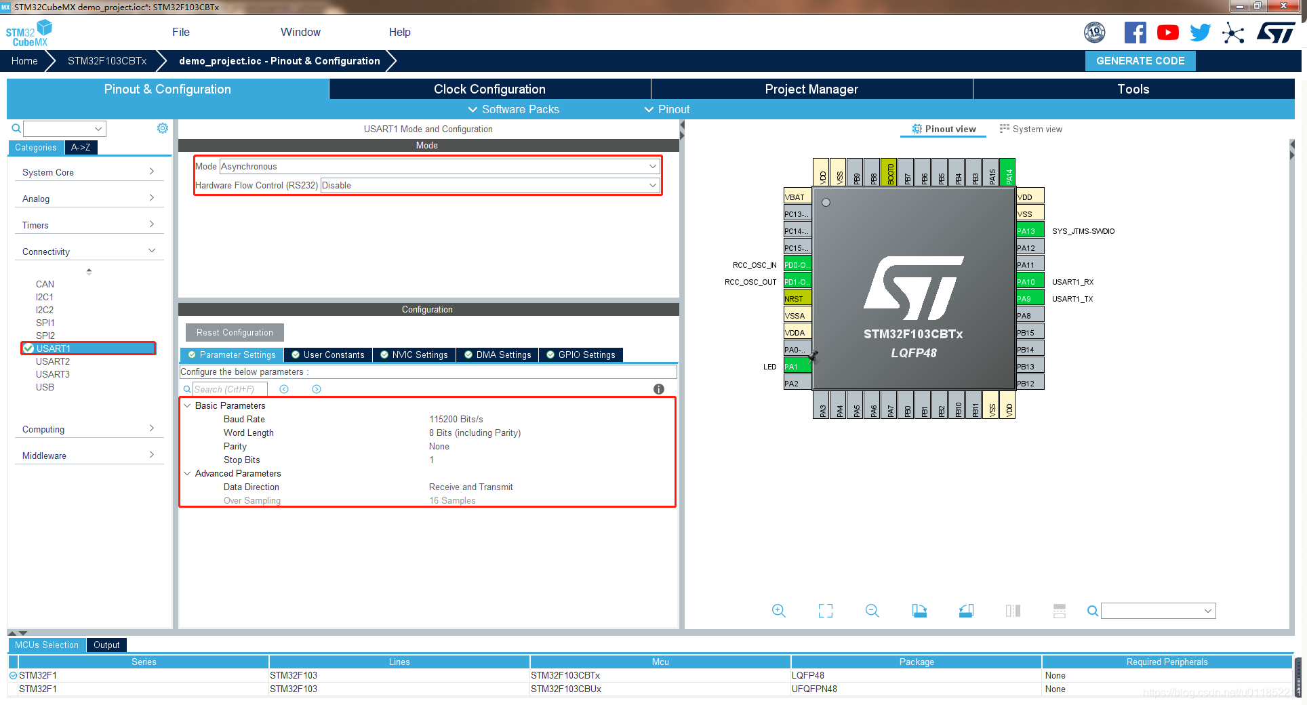Select PA9 USART1_TX pin on chip
The width and height of the screenshot is (1307, 705).
click(x=1030, y=299)
